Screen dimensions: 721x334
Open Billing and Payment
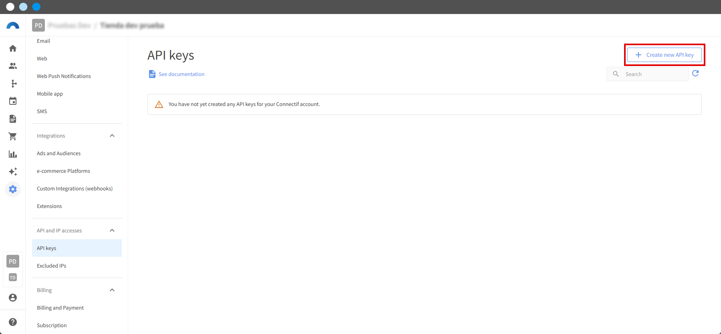77,308
